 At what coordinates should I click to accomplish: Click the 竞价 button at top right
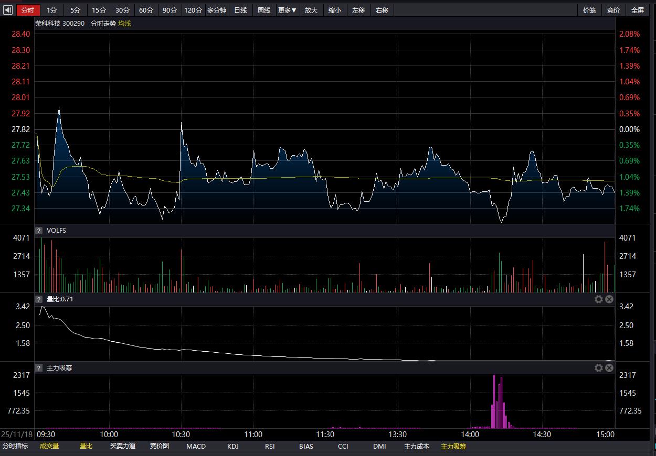tap(613, 10)
